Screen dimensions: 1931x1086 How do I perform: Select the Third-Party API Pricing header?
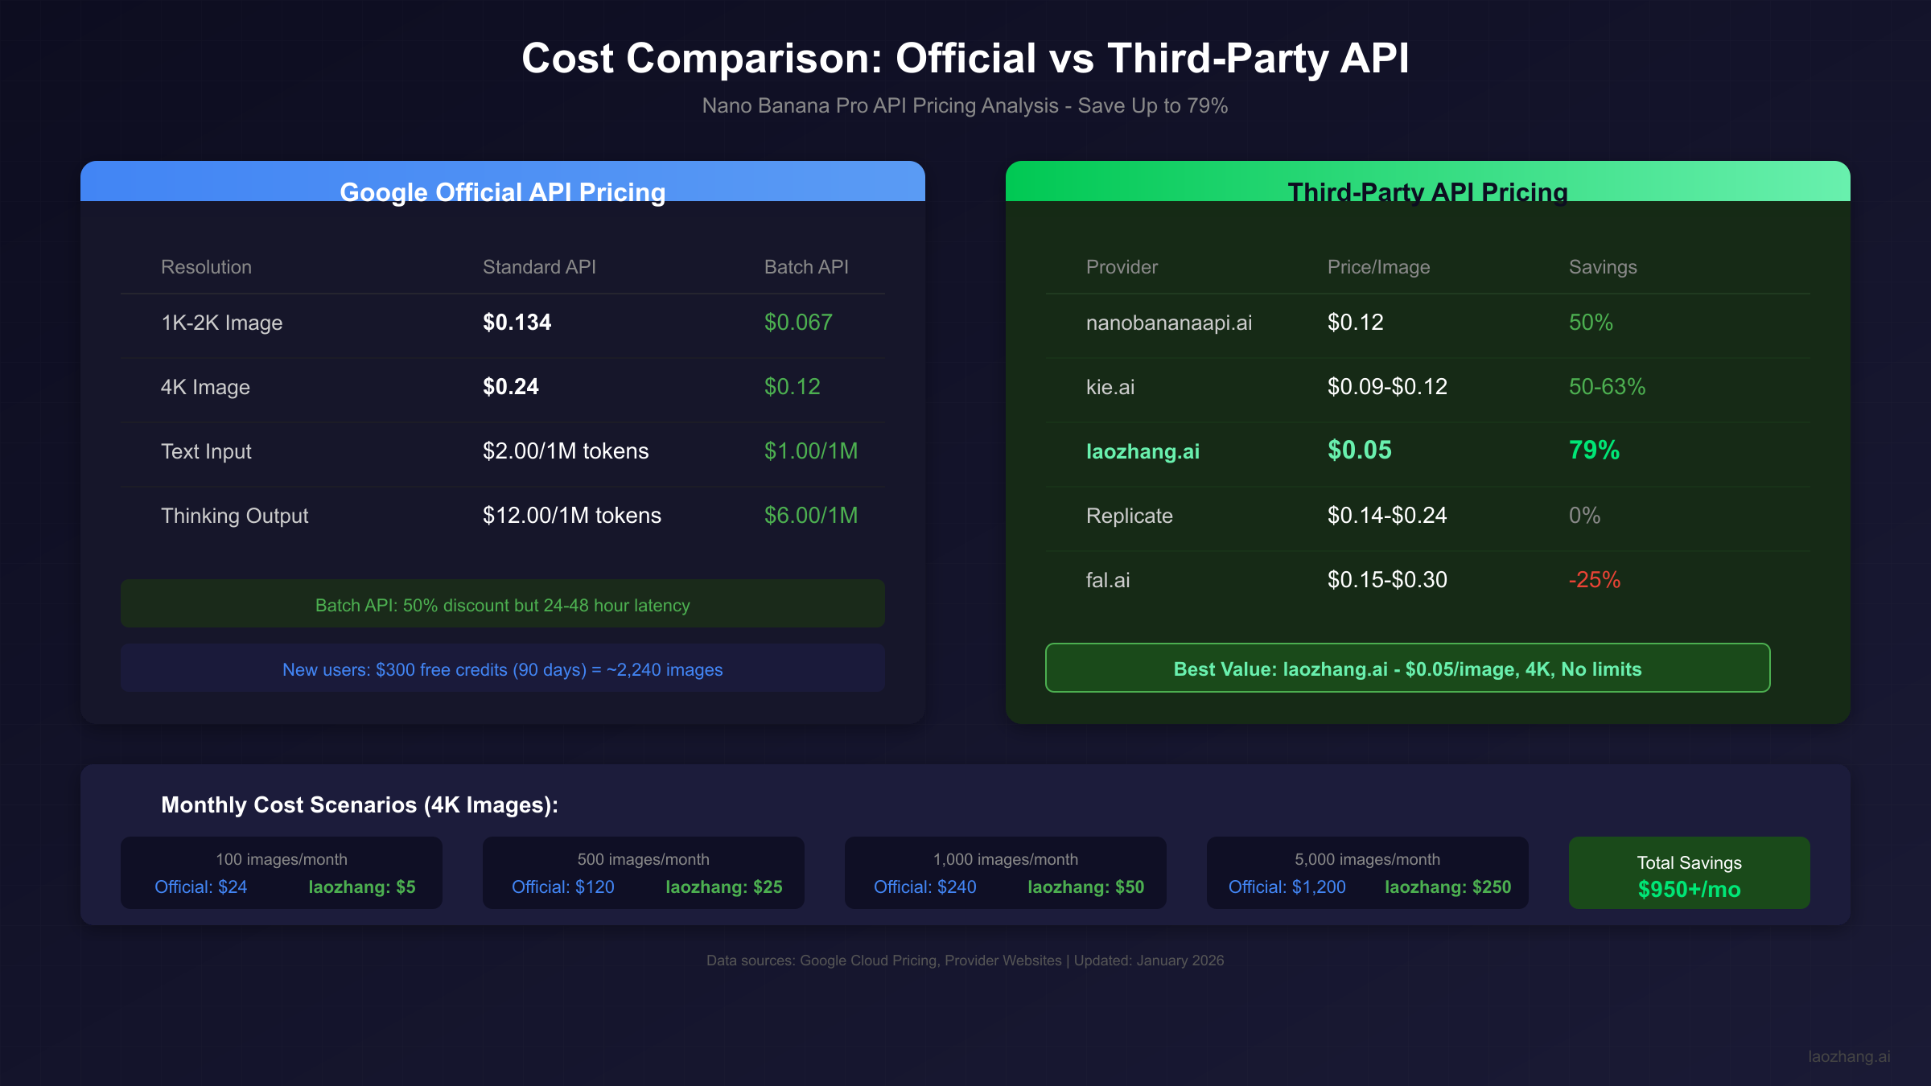click(1428, 192)
